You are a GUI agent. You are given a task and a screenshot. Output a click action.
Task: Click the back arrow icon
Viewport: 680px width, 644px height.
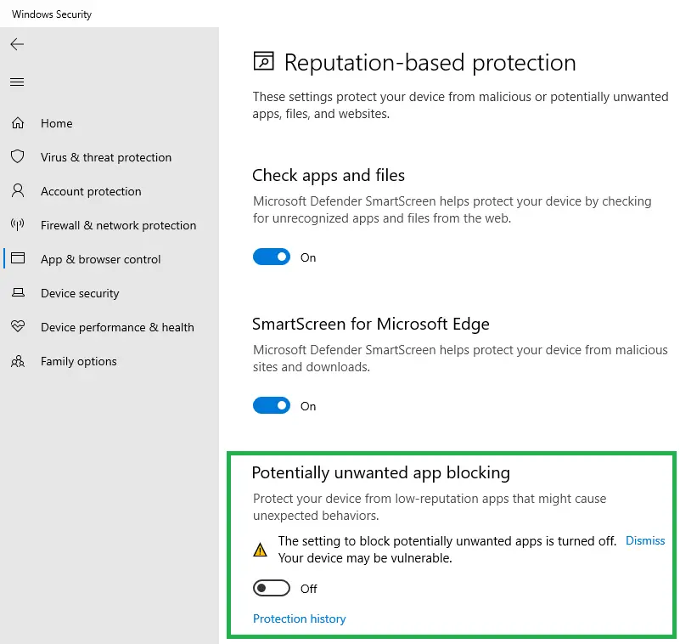[x=17, y=44]
